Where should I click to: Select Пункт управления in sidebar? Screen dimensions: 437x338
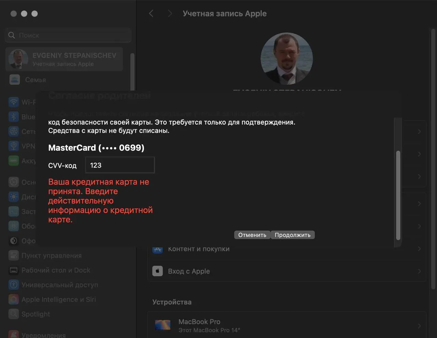52,255
